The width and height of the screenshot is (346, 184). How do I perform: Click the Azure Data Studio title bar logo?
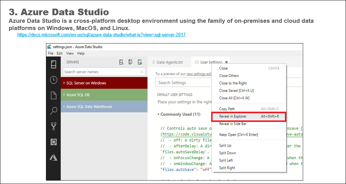[49, 47]
